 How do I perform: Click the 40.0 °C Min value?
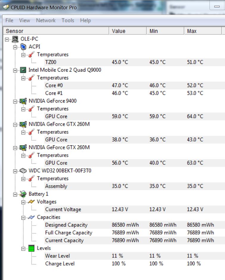158,163
